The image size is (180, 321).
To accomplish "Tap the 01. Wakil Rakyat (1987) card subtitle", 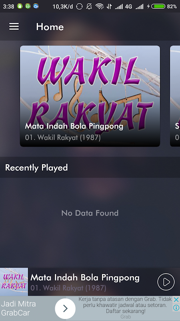I will click(x=63, y=138).
